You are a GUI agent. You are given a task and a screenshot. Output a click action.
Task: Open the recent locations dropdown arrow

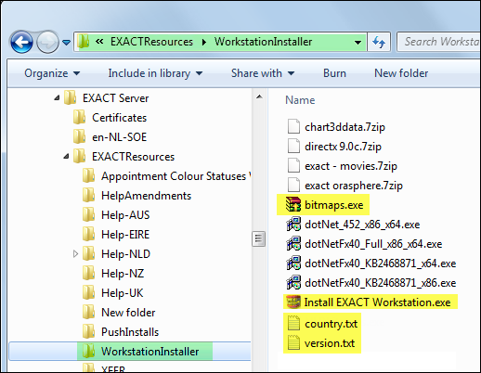(66, 42)
